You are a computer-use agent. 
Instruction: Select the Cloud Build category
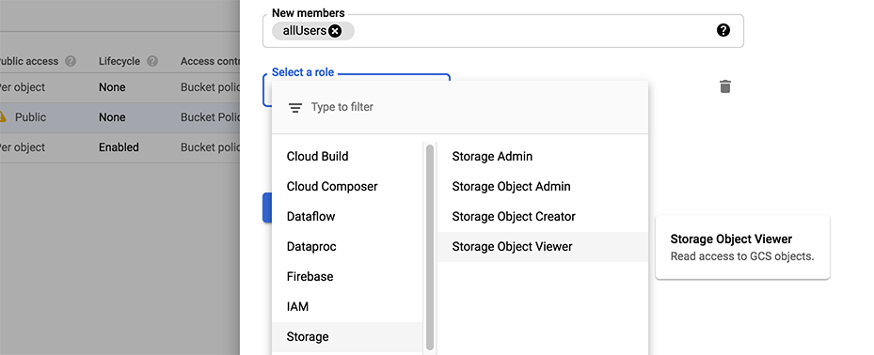347,156
